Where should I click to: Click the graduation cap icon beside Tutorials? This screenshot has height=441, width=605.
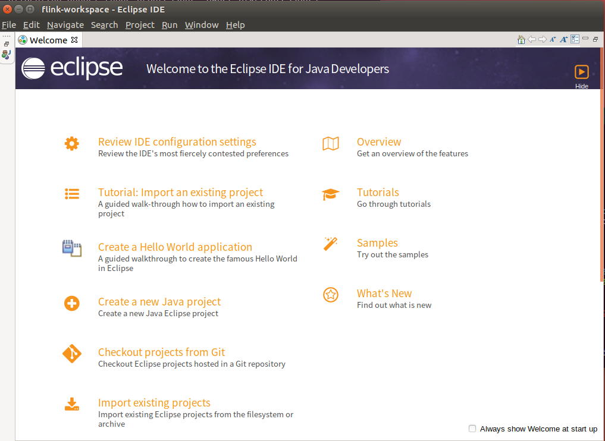pos(331,193)
